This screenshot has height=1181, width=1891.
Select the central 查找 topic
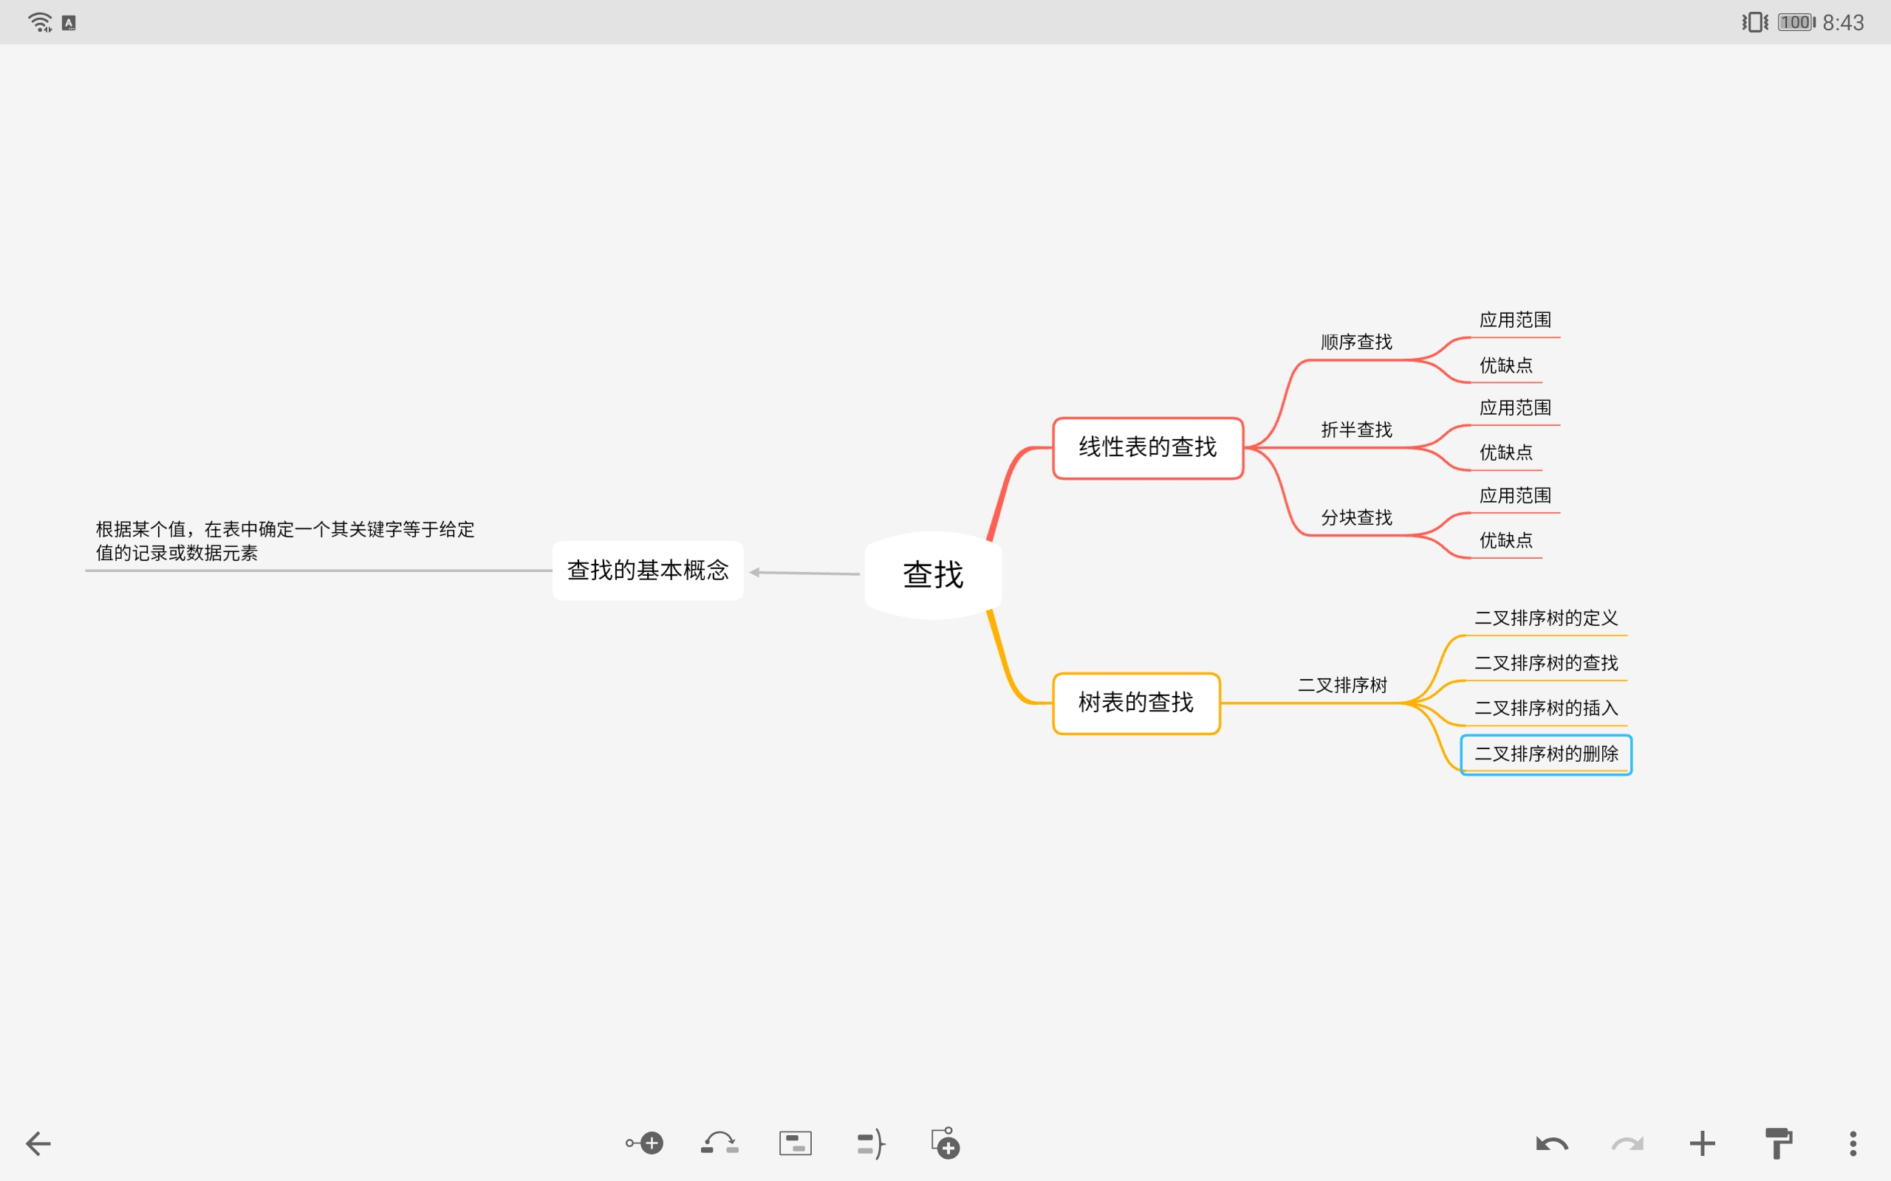click(933, 574)
